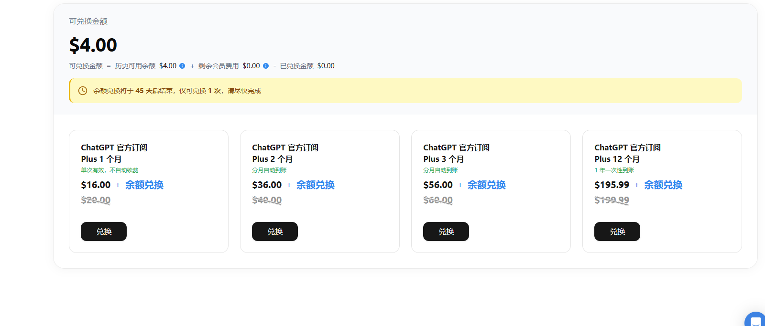This screenshot has width=765, height=326.
Task: Click 兑换 button on Plus 3 个月 card
Action: pos(446,231)
